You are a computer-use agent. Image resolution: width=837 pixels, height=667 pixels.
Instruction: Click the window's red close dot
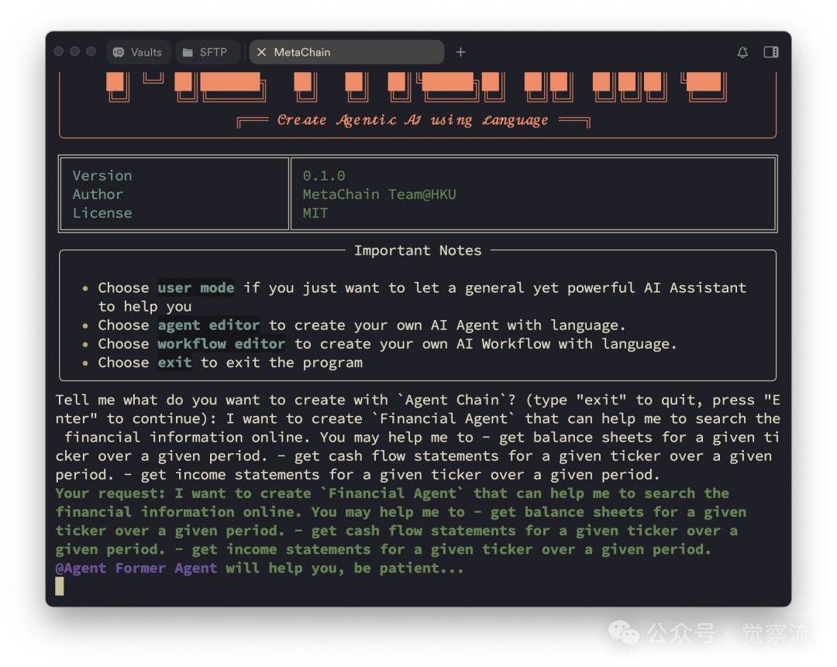59,52
